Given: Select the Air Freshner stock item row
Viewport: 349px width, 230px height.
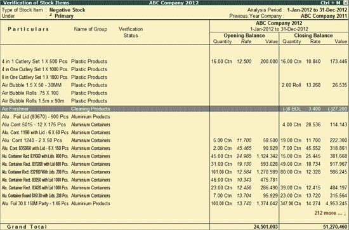Looking at the screenshot, I should 174,109.
